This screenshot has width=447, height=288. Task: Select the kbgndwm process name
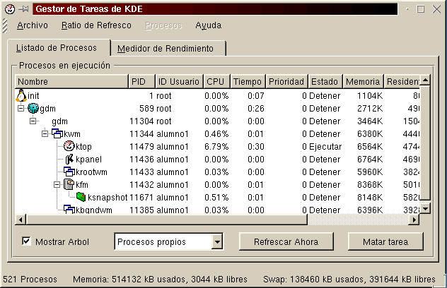(94, 210)
